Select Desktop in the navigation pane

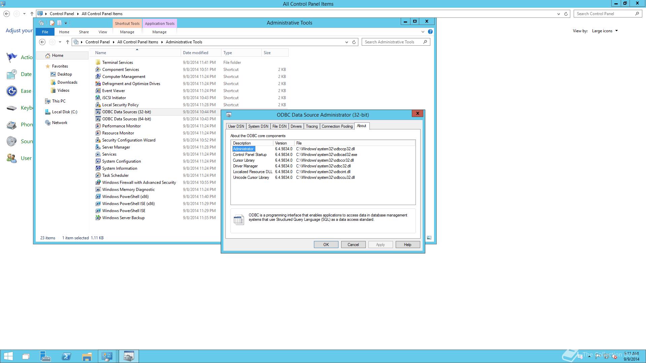click(x=65, y=74)
